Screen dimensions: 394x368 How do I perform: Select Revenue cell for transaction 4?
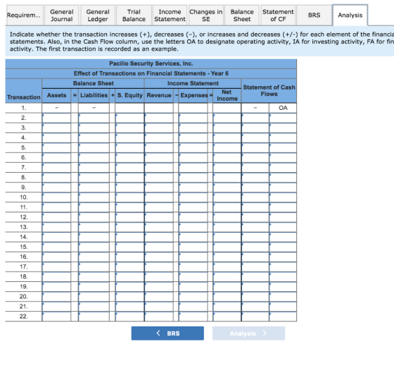(159, 137)
